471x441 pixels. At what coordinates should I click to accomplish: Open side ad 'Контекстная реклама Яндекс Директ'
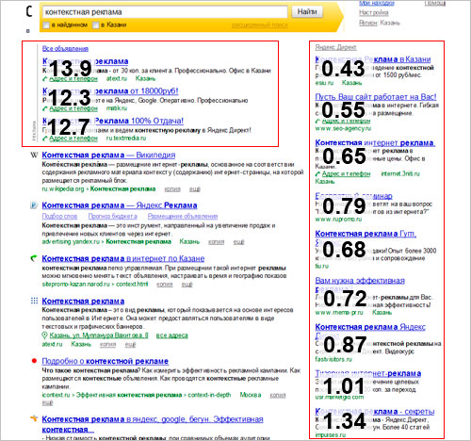pyautogui.click(x=370, y=331)
